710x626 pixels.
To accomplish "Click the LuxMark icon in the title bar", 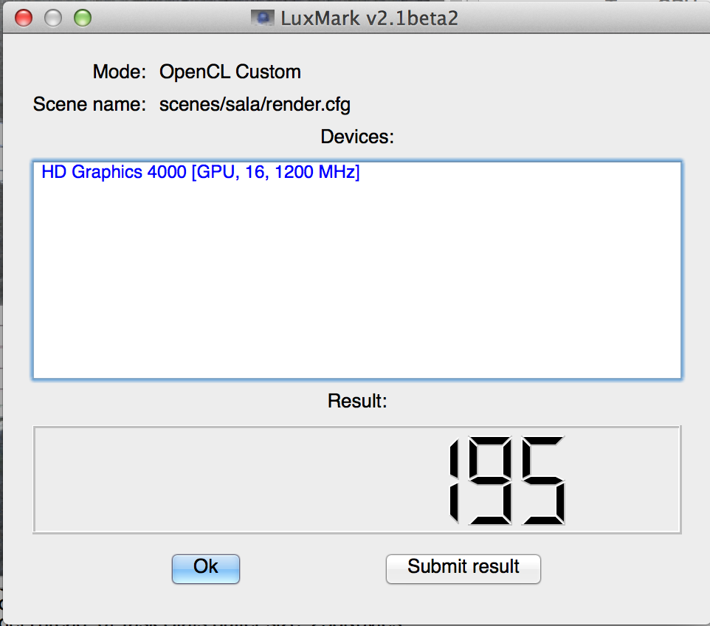I will pos(263,18).
